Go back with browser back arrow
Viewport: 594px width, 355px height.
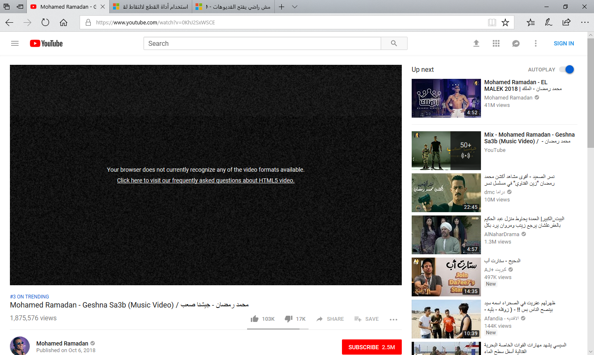9,22
